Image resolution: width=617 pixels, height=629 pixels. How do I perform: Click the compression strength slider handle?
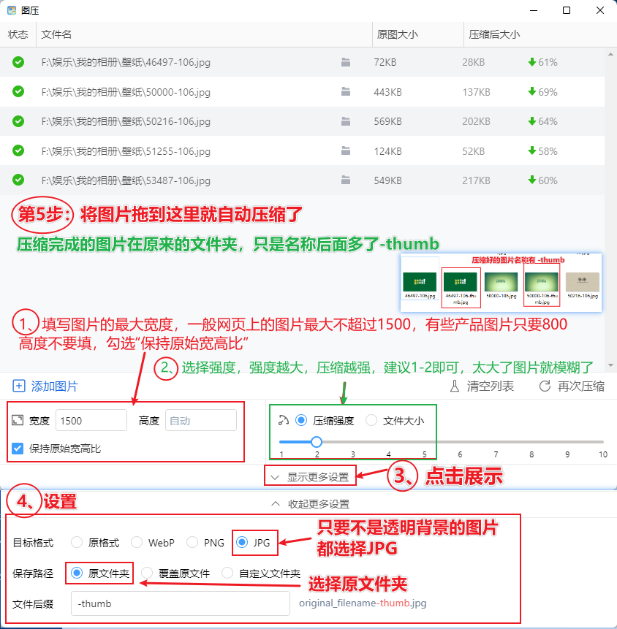pos(317,442)
